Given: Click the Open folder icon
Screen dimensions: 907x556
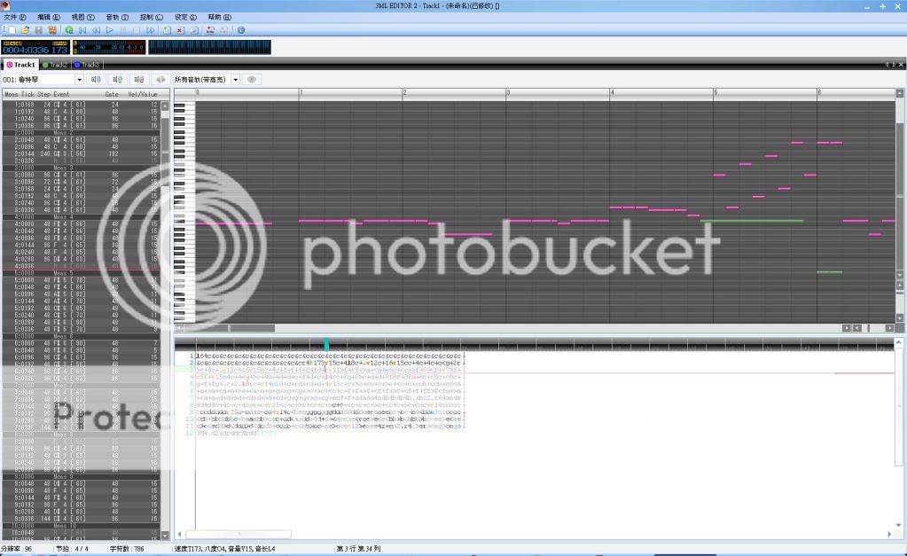Looking at the screenshot, I should tap(25, 30).
